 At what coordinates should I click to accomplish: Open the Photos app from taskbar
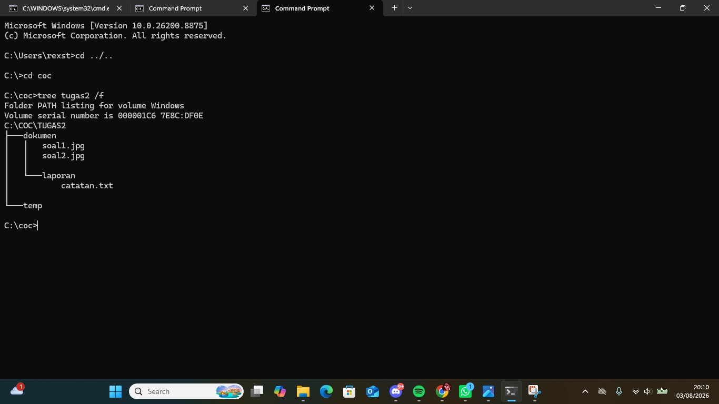pos(488,391)
